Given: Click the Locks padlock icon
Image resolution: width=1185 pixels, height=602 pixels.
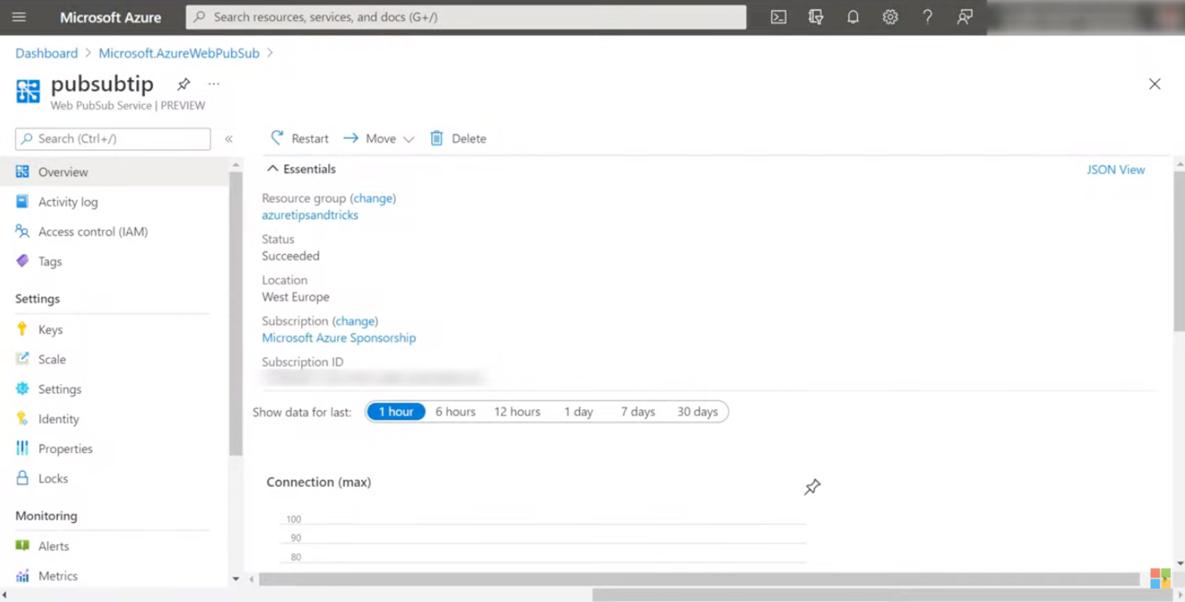Looking at the screenshot, I should pos(22,478).
